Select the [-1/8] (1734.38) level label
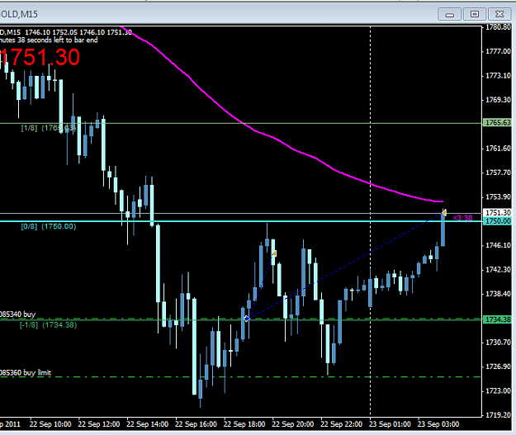 pyautogui.click(x=48, y=325)
